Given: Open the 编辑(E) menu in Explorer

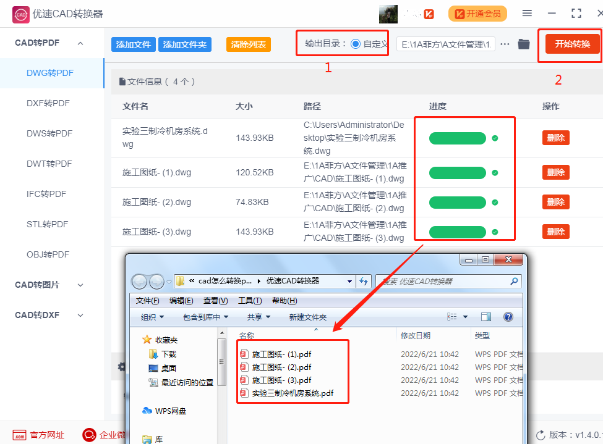Looking at the screenshot, I should pyautogui.click(x=181, y=301).
